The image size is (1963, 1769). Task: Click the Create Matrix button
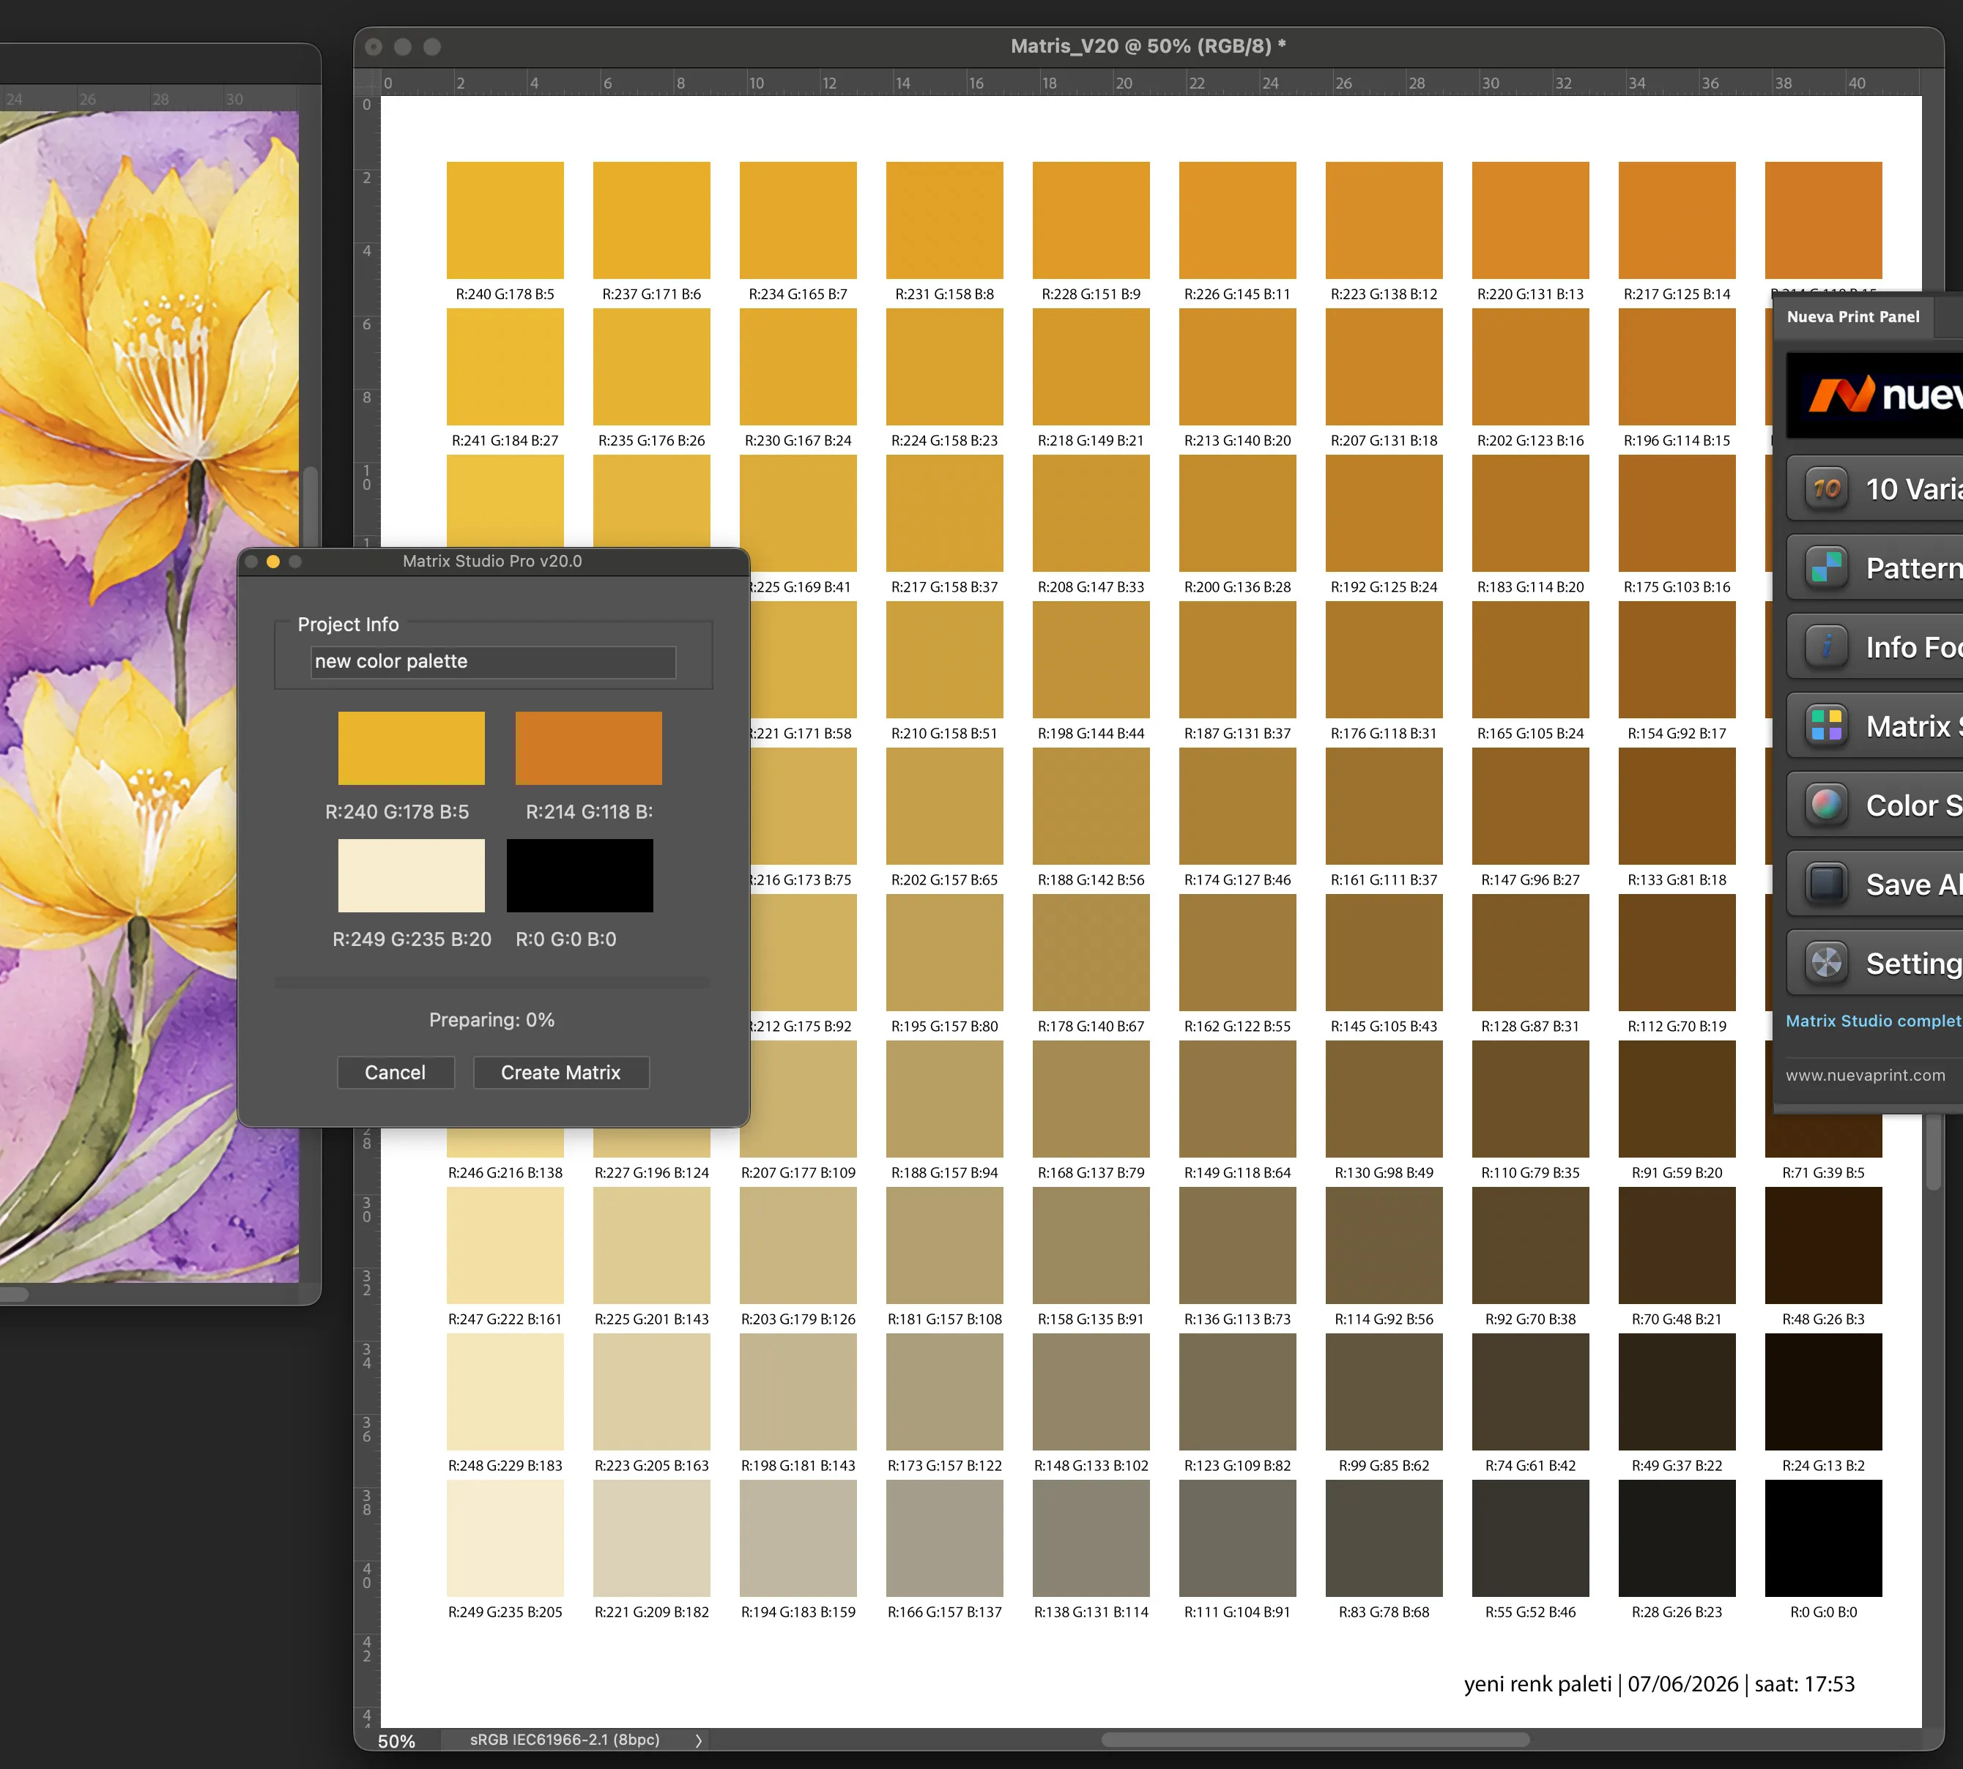tap(561, 1072)
